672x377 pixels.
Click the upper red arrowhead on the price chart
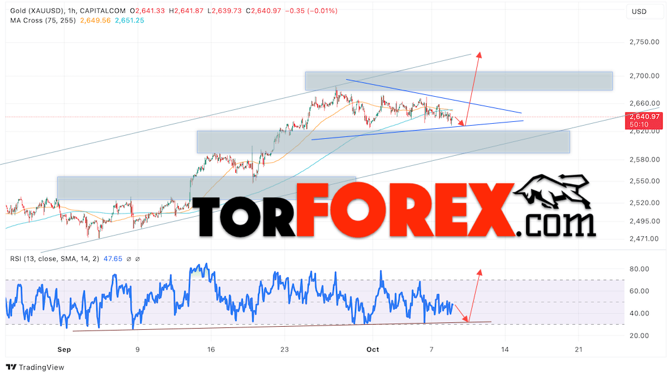[479, 54]
